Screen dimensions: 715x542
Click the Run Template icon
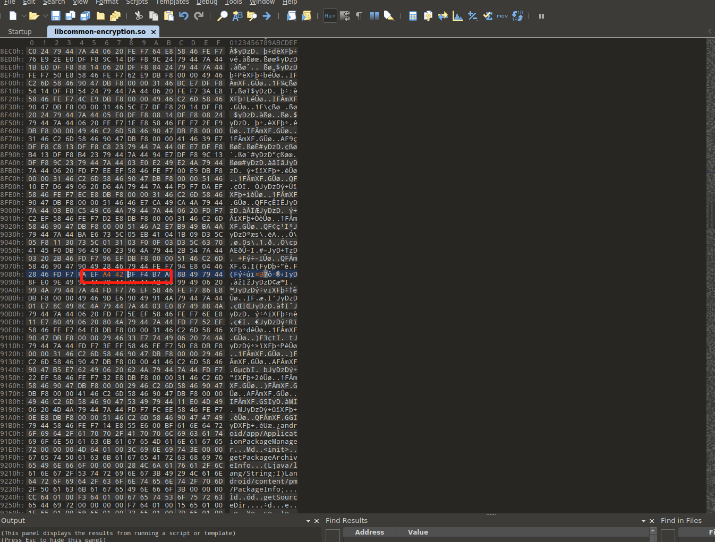pos(307,16)
